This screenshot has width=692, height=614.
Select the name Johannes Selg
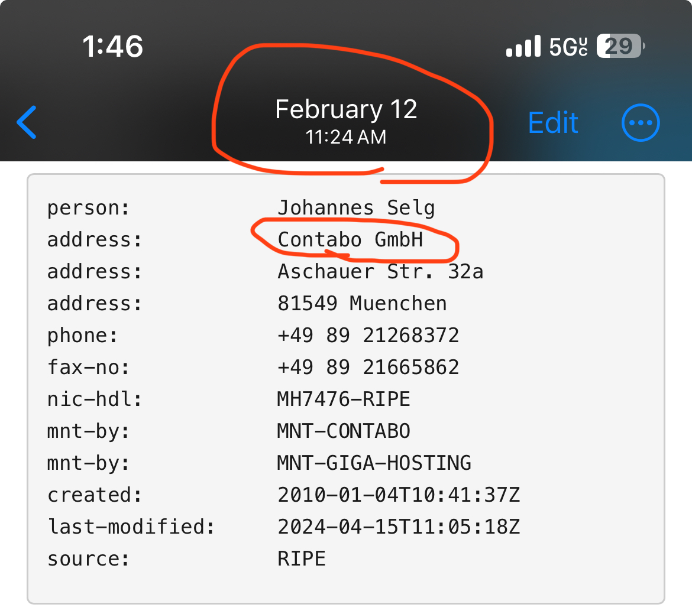[x=356, y=208]
